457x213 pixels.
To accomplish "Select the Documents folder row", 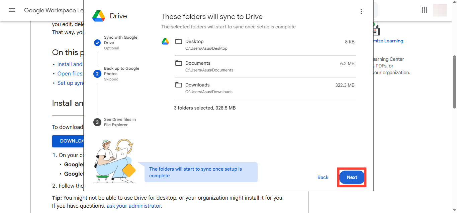I will (x=264, y=66).
